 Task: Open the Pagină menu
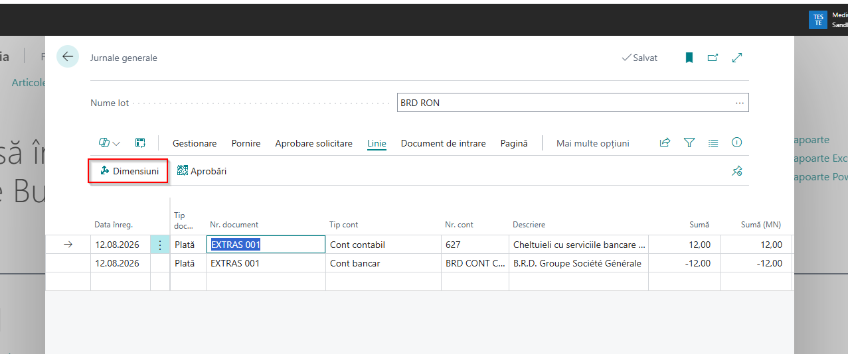[514, 143]
